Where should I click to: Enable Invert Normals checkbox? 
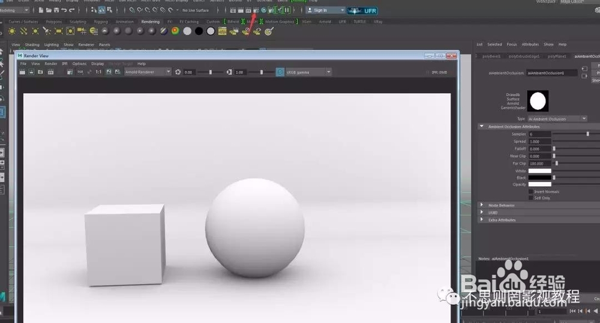[x=531, y=192]
